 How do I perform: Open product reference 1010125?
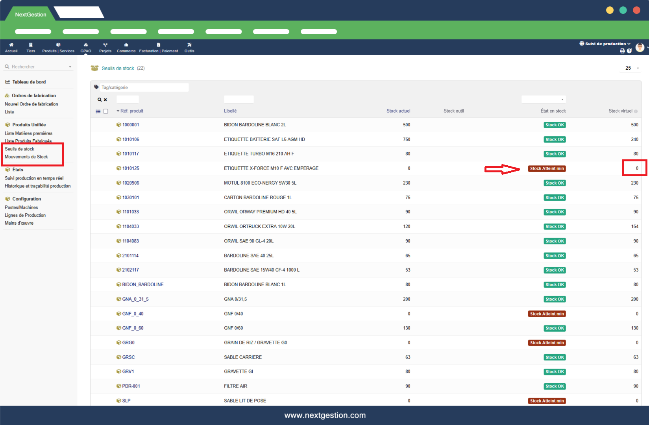pos(131,168)
